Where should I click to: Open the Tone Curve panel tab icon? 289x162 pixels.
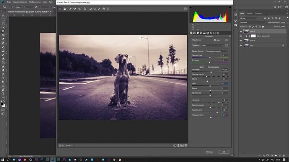(x=195, y=33)
